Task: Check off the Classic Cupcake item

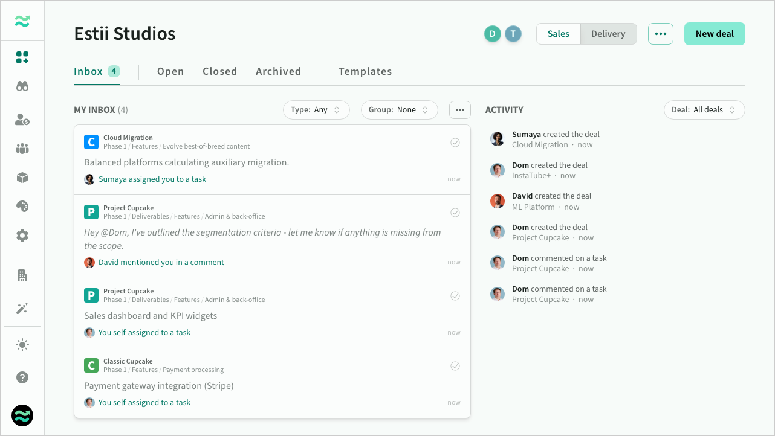Action: coord(455,366)
